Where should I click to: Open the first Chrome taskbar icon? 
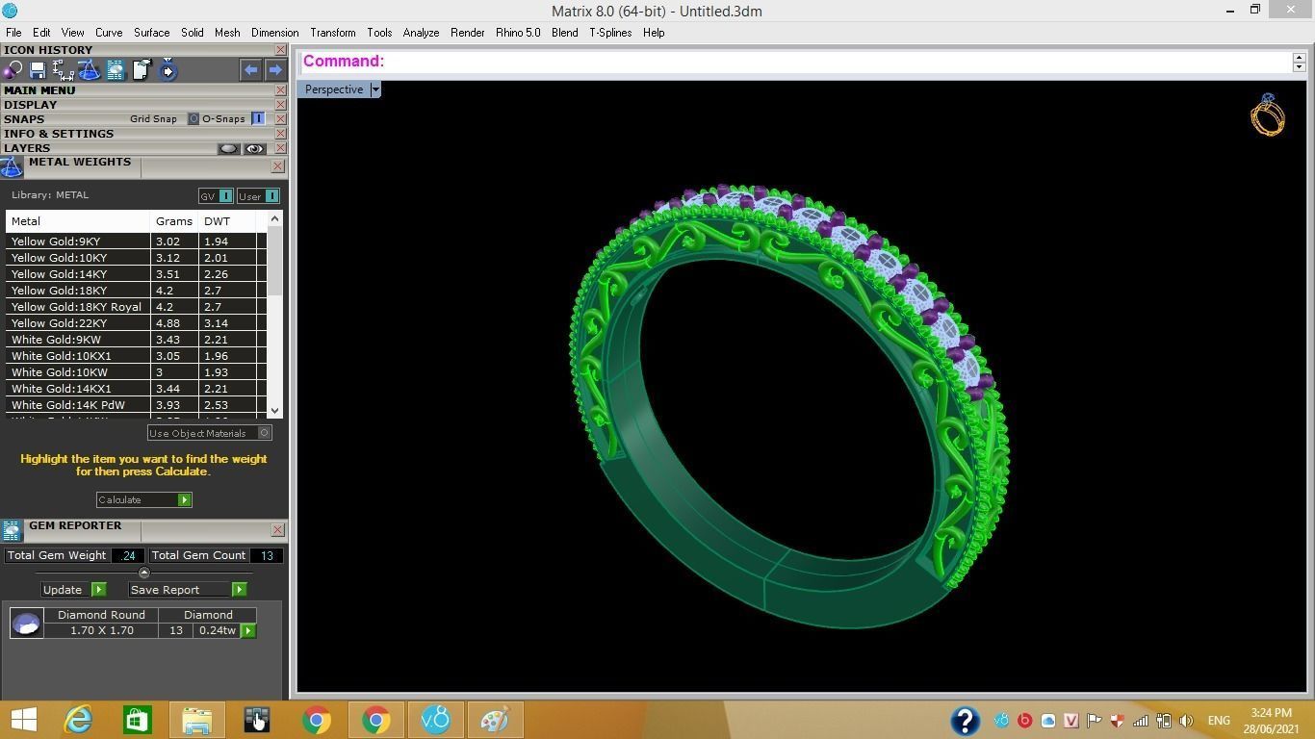tap(316, 720)
